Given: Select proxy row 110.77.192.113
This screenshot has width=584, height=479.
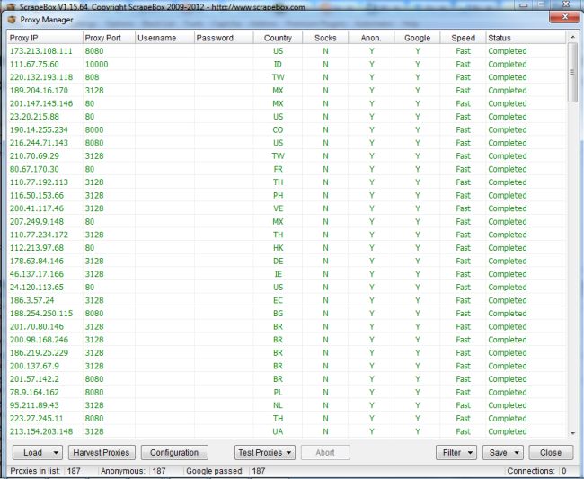Looking at the screenshot, I should (x=287, y=182).
